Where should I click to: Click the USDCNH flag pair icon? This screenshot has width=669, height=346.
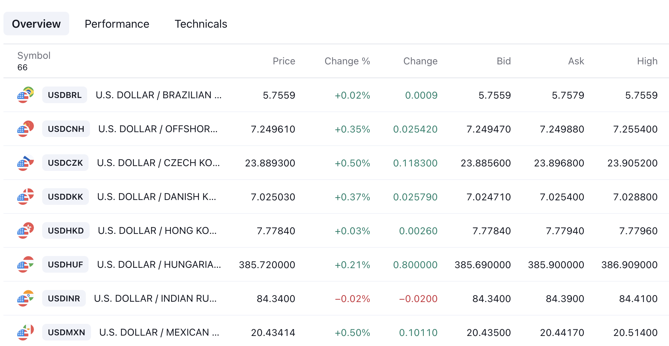point(26,129)
